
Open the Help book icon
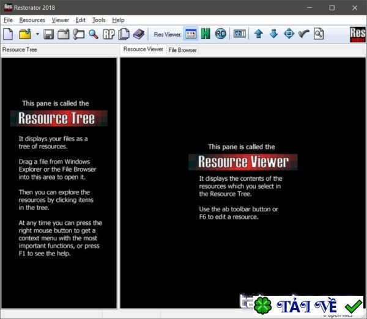coord(139,34)
